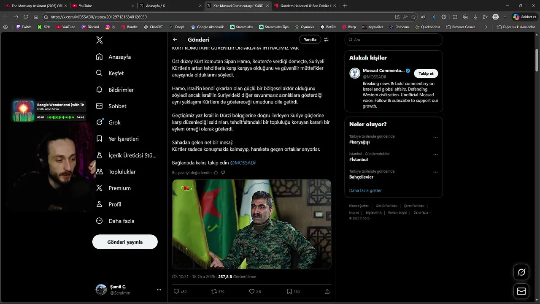Open Topluluklar communities
The height and width of the screenshot is (304, 540).
click(x=116, y=171)
